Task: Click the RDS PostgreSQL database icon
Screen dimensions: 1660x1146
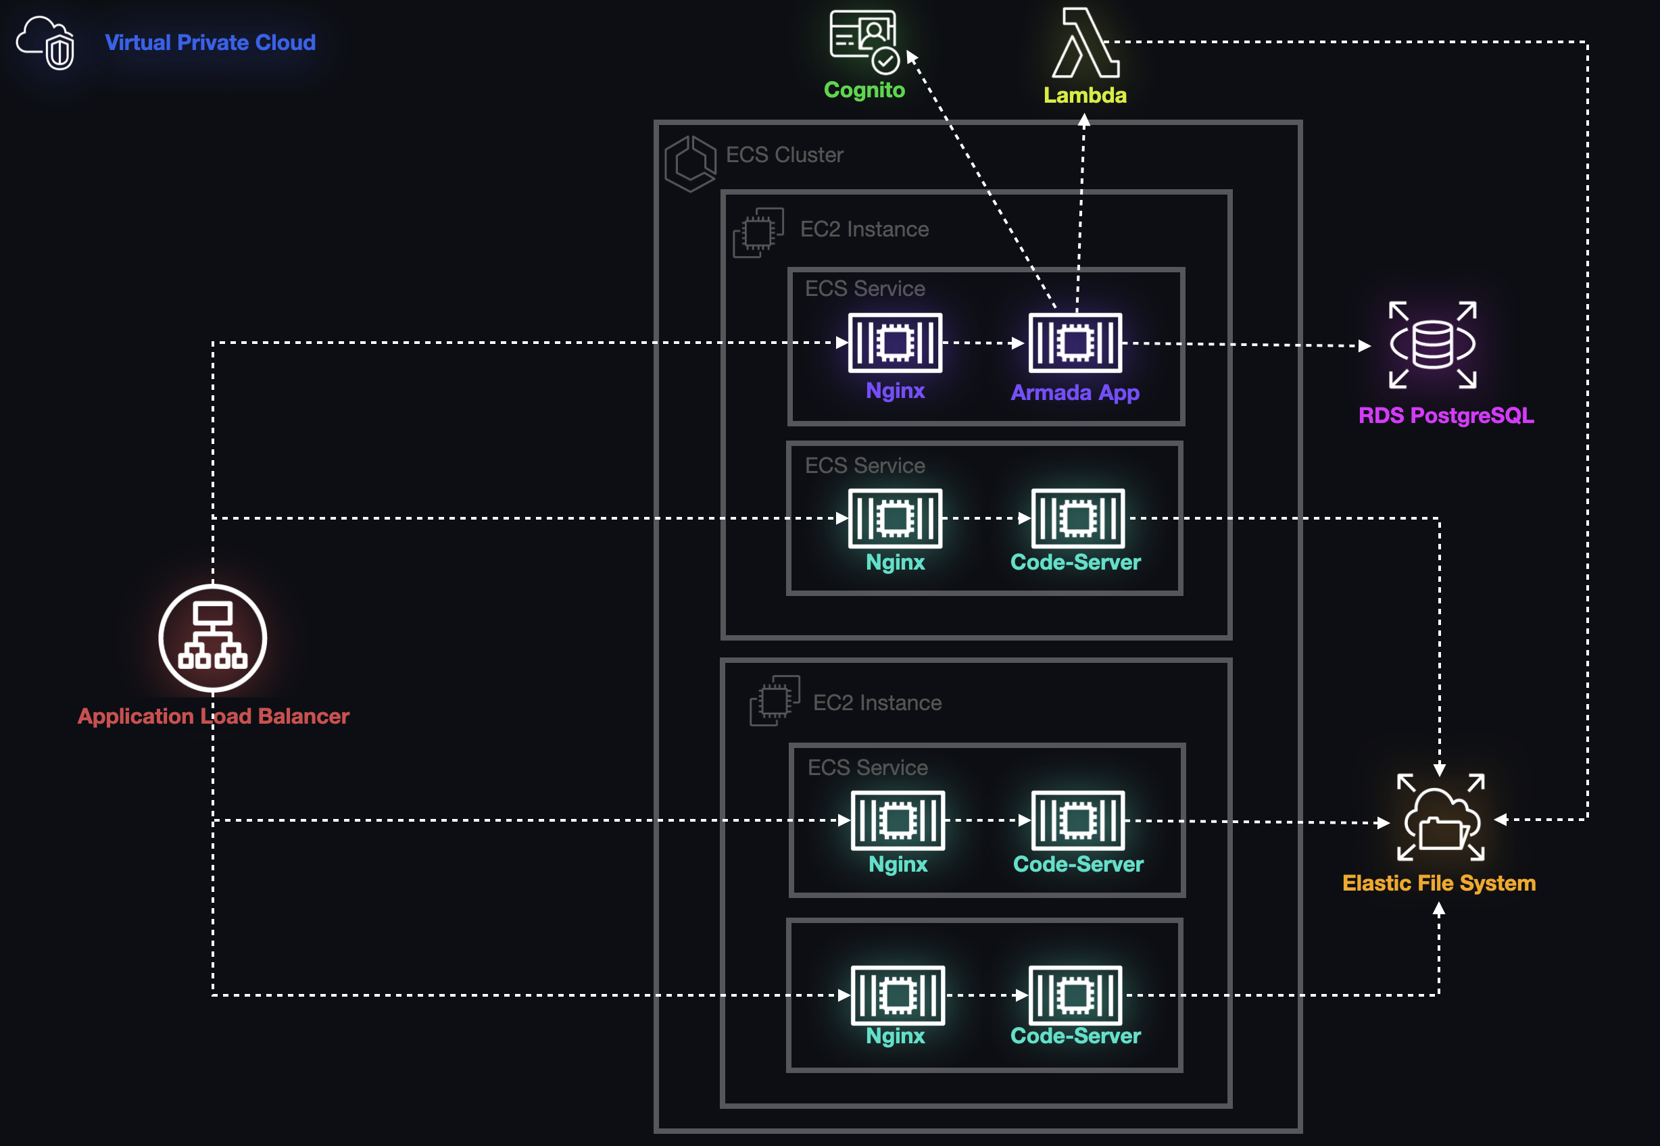Action: coord(1432,345)
